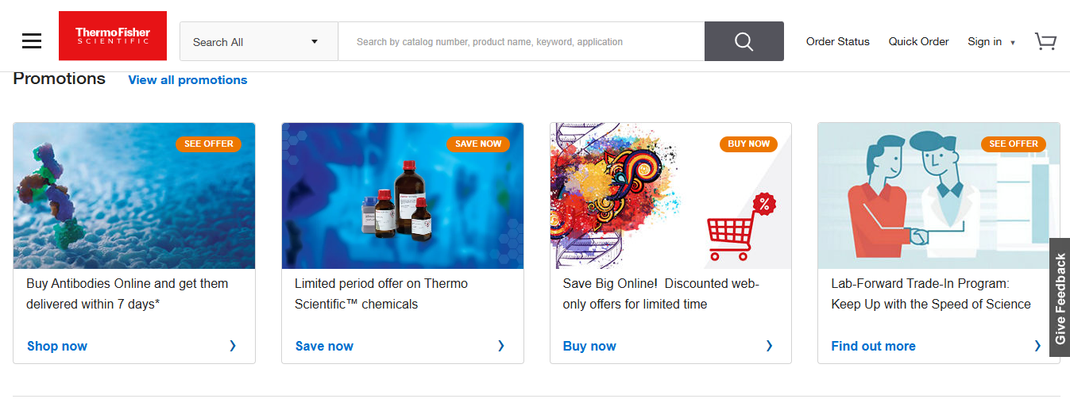The height and width of the screenshot is (418, 1070).
Task: Click the Thermo Fisher Scientific logo
Action: [113, 36]
